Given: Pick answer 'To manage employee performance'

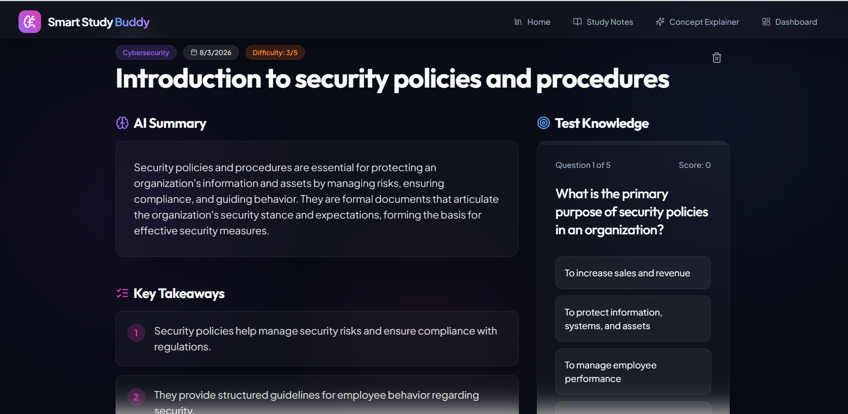Looking at the screenshot, I should pyautogui.click(x=633, y=372).
